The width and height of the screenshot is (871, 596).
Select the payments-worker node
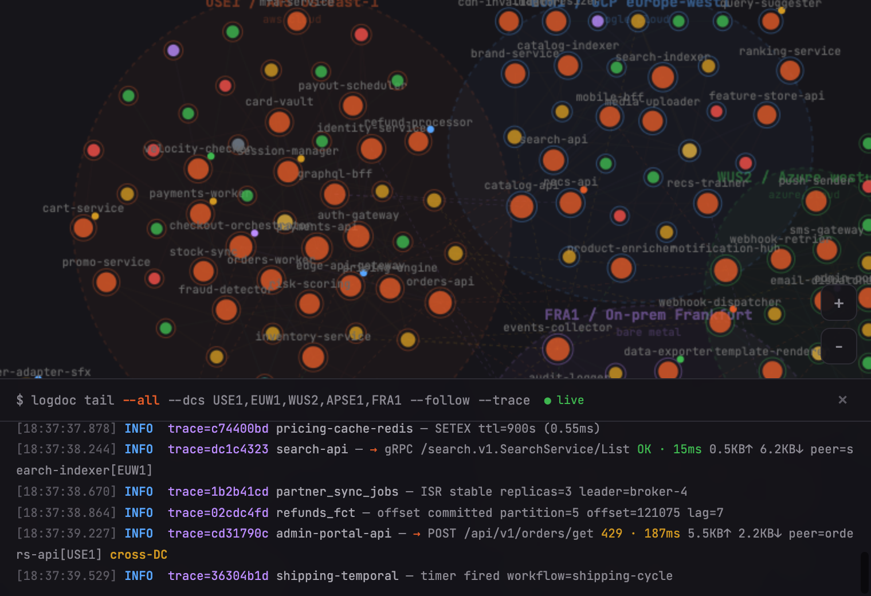(201, 214)
